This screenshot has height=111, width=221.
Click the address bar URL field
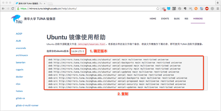87,9
